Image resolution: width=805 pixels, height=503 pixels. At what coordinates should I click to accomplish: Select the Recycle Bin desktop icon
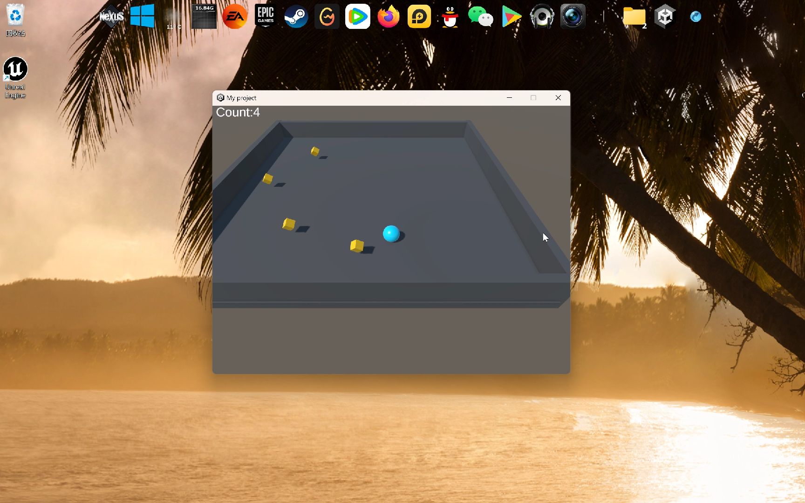[x=15, y=20]
